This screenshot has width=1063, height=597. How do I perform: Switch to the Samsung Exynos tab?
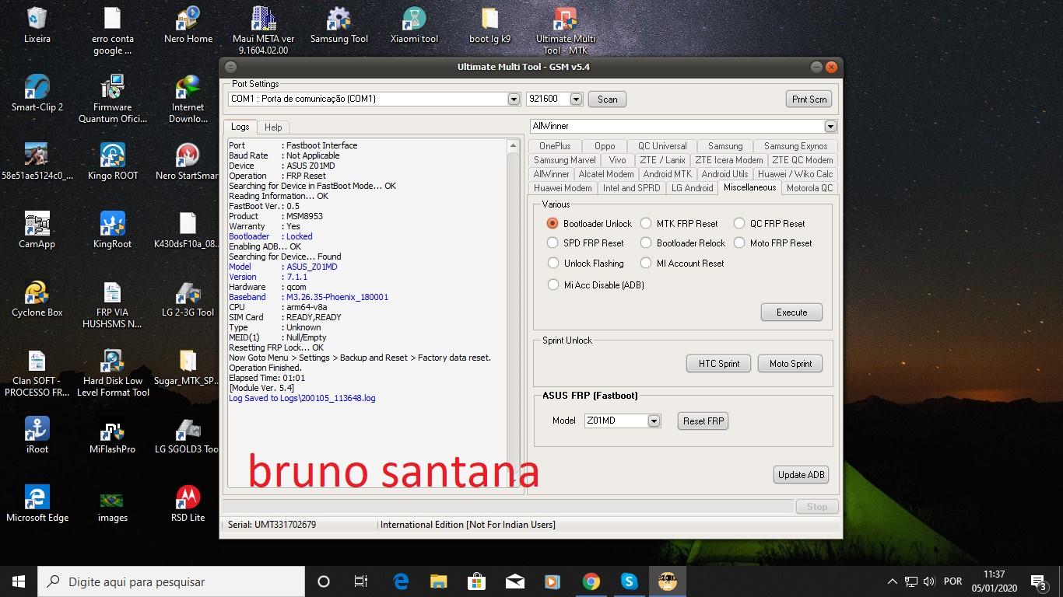click(x=795, y=145)
